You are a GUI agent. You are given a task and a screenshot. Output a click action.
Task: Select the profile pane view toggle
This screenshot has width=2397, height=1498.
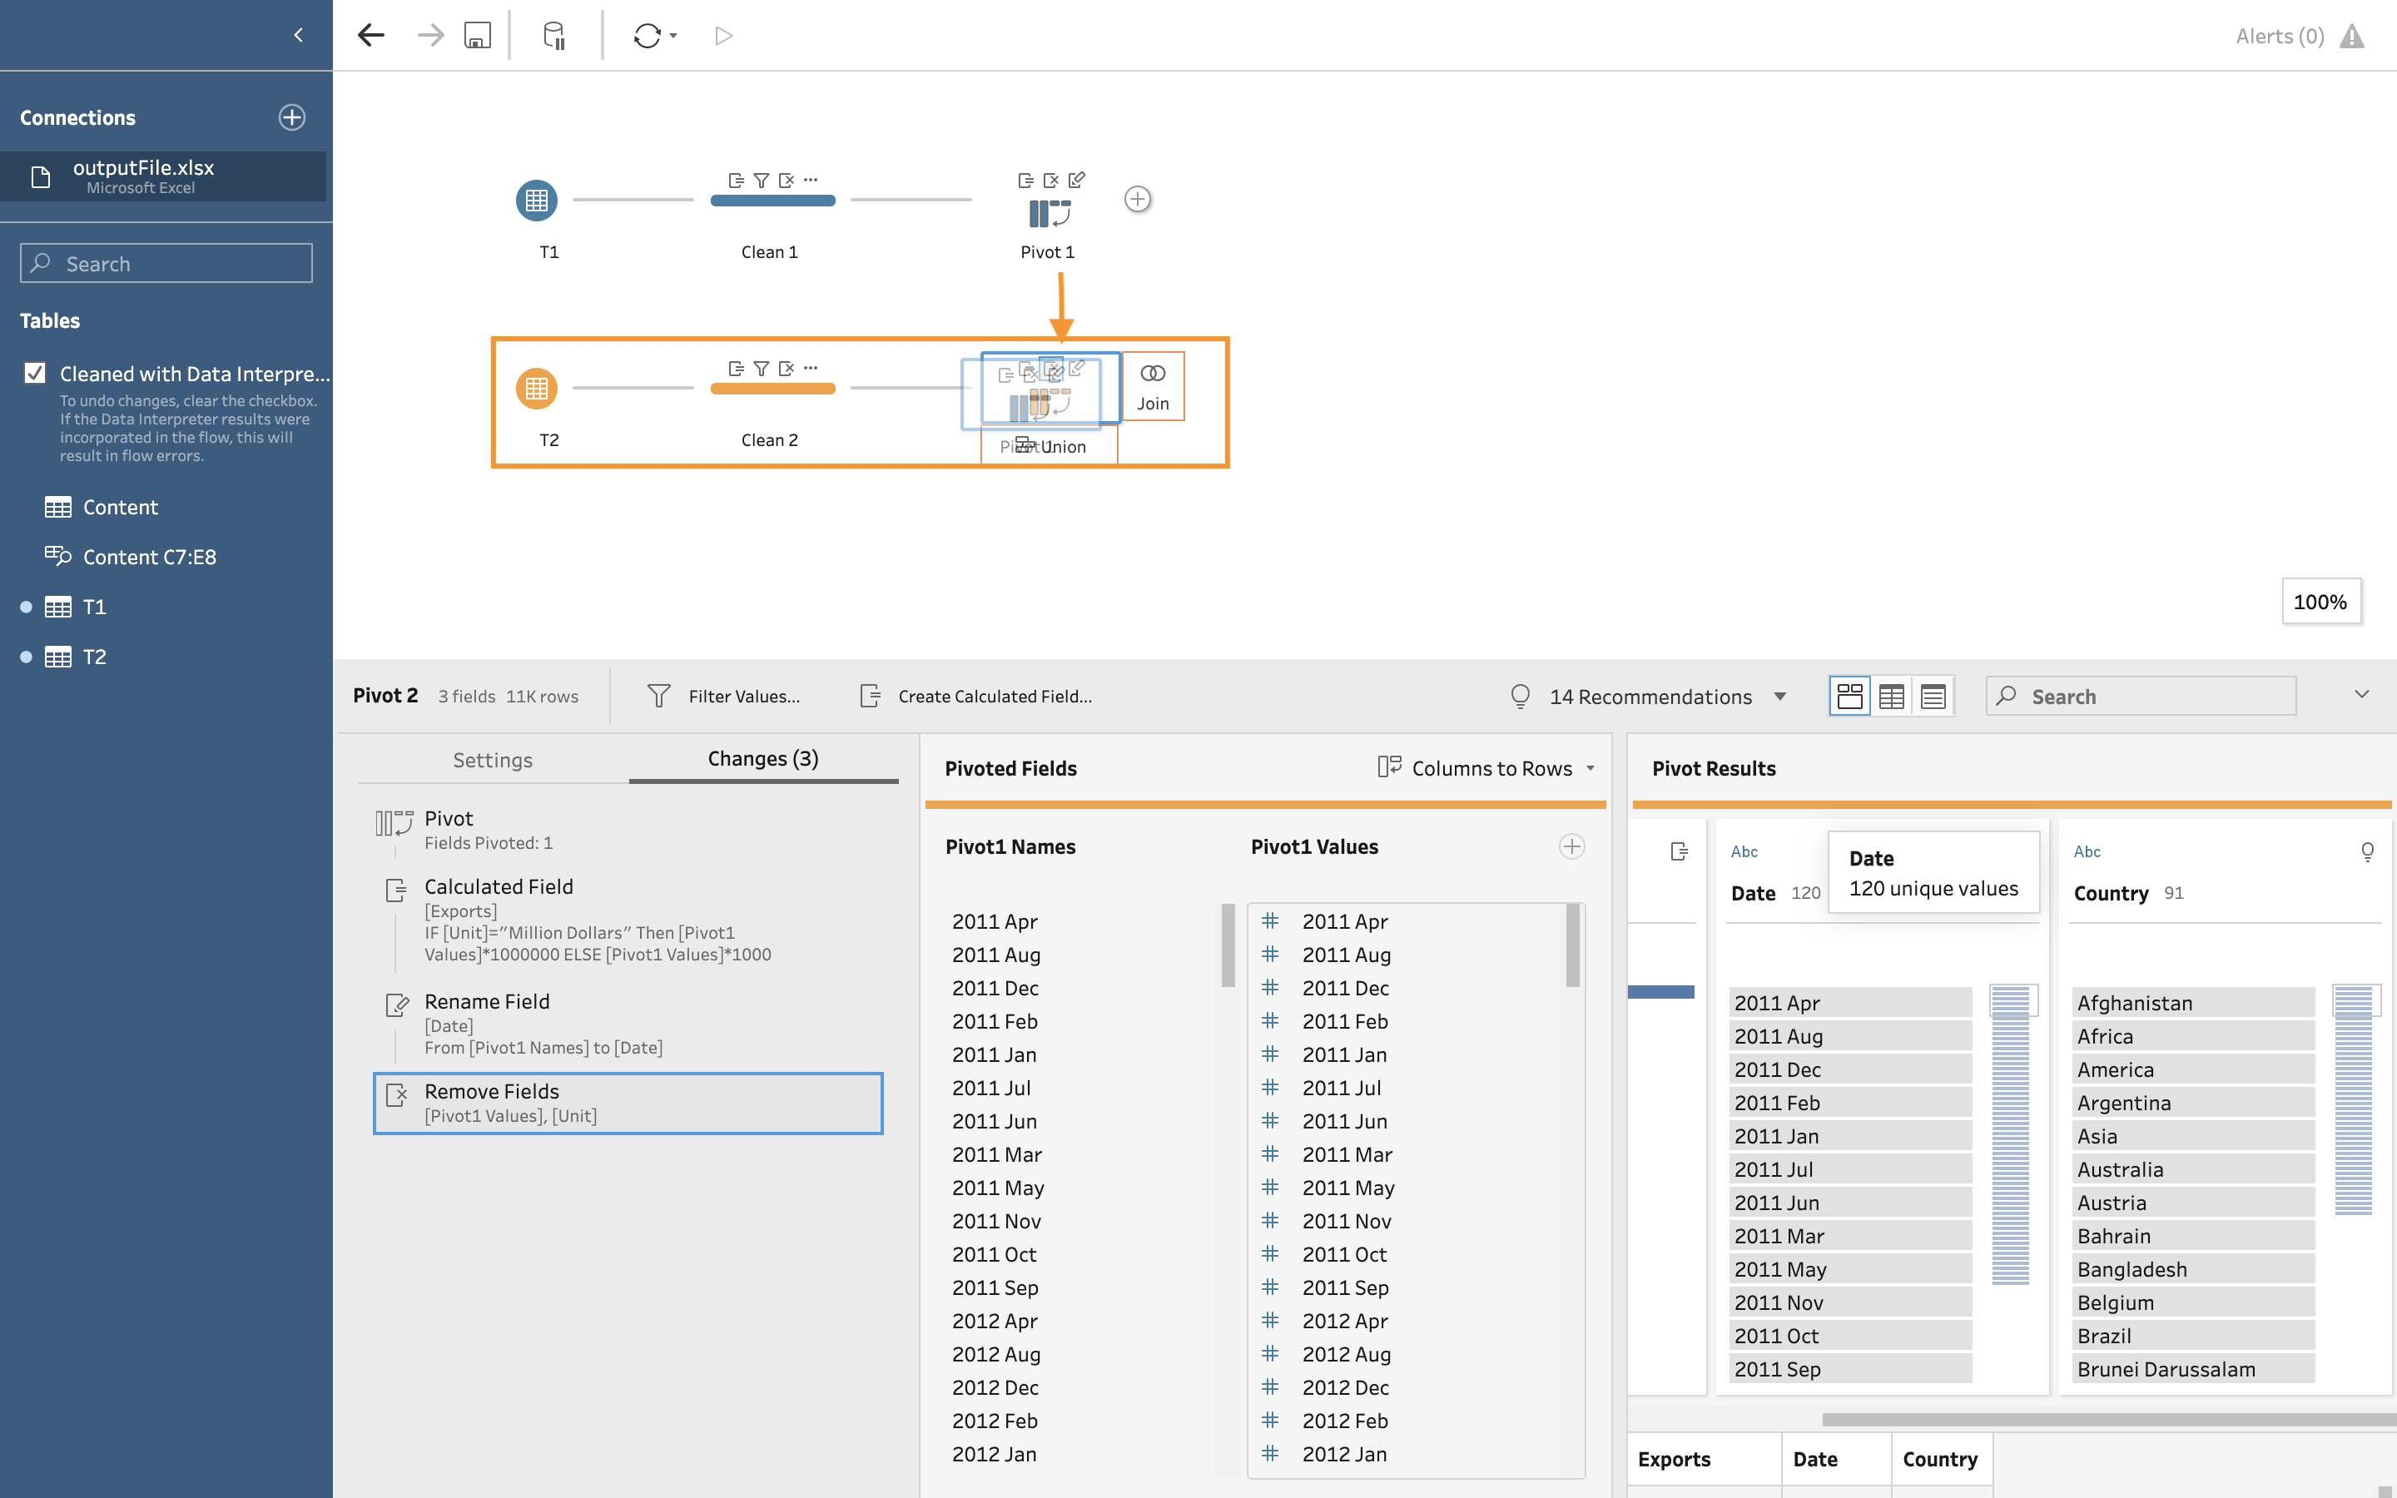(1849, 697)
